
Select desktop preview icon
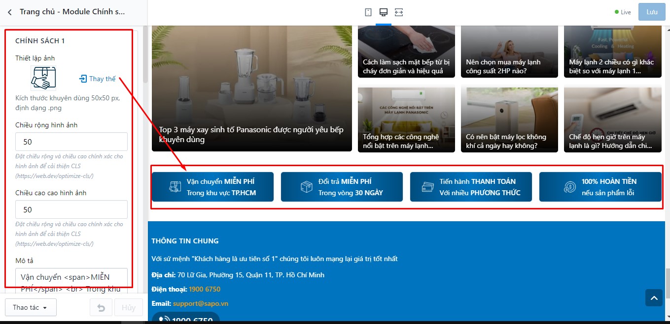(x=383, y=12)
